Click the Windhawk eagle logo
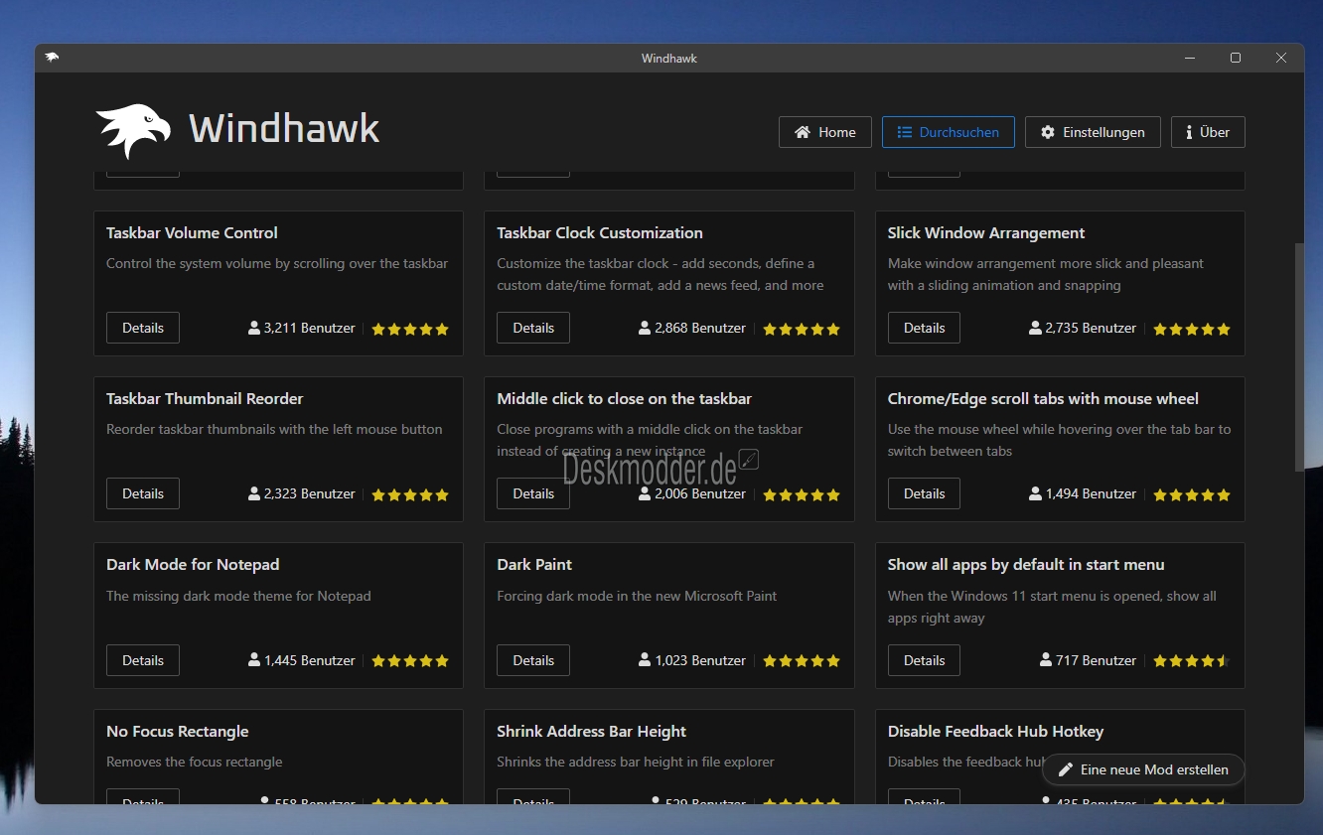Image resolution: width=1323 pixels, height=835 pixels. click(133, 131)
